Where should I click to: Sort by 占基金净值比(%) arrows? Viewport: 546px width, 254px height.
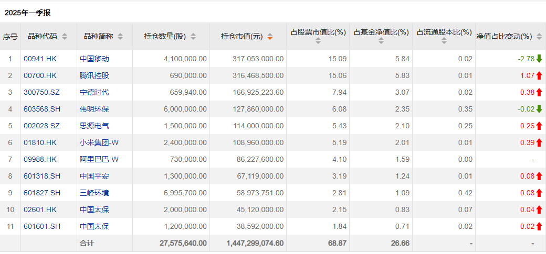[x=381, y=41]
